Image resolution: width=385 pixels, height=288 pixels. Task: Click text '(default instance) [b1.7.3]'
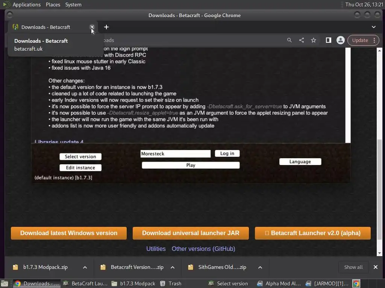point(63,177)
